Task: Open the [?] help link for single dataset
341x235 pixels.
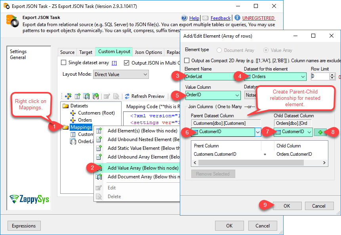Action: 114,63
